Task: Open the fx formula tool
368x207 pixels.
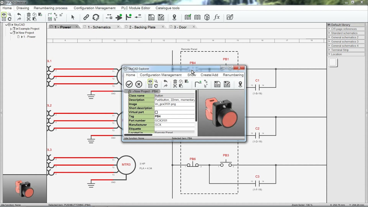Action: coord(217,18)
